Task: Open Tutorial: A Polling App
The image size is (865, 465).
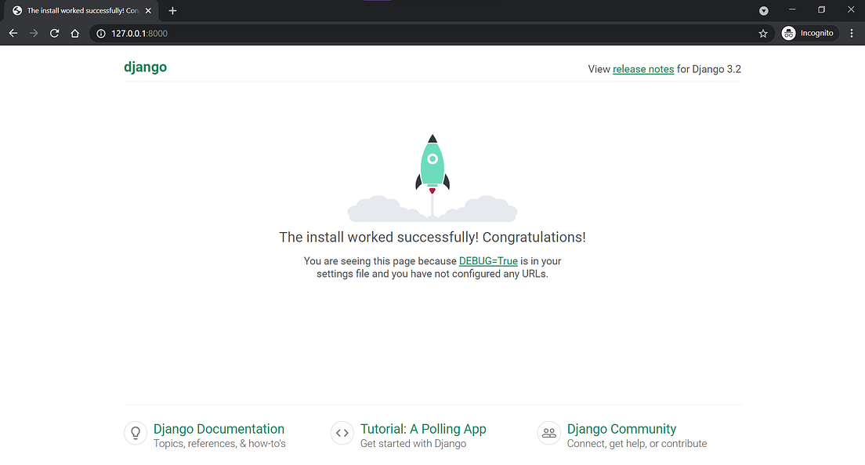Action: (423, 429)
